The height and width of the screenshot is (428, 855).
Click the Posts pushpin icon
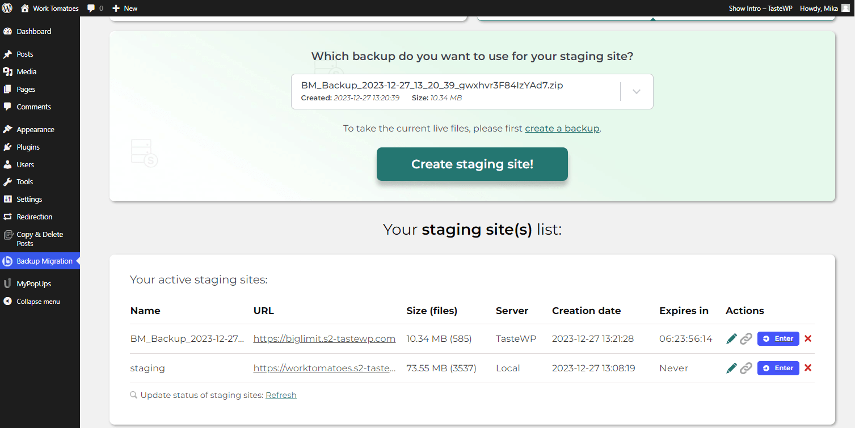tap(7, 54)
